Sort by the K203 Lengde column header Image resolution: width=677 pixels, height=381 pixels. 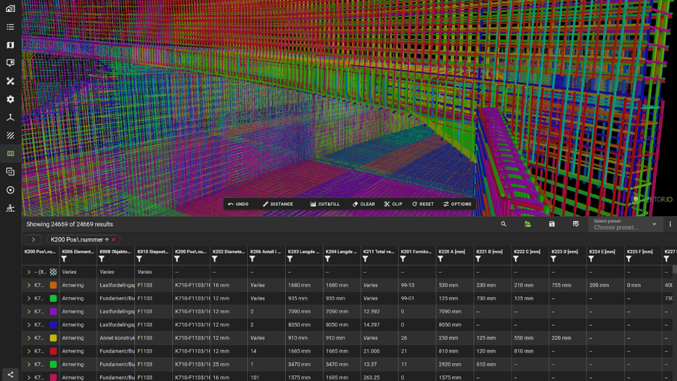(304, 251)
